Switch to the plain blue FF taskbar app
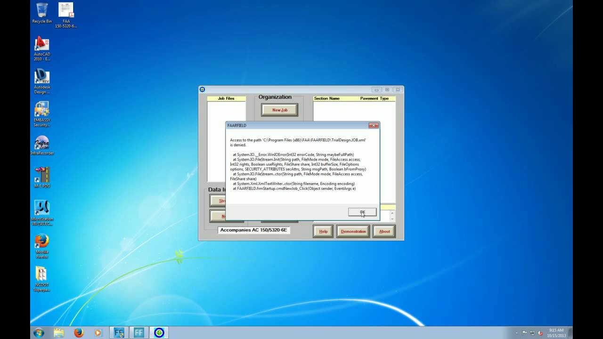This screenshot has height=339, width=603. click(x=139, y=333)
